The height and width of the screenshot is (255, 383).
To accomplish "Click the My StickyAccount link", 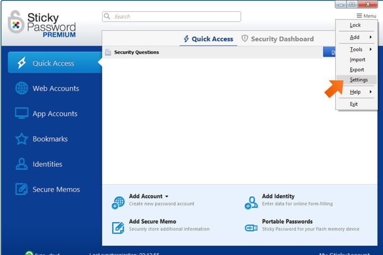I will tap(344, 253).
